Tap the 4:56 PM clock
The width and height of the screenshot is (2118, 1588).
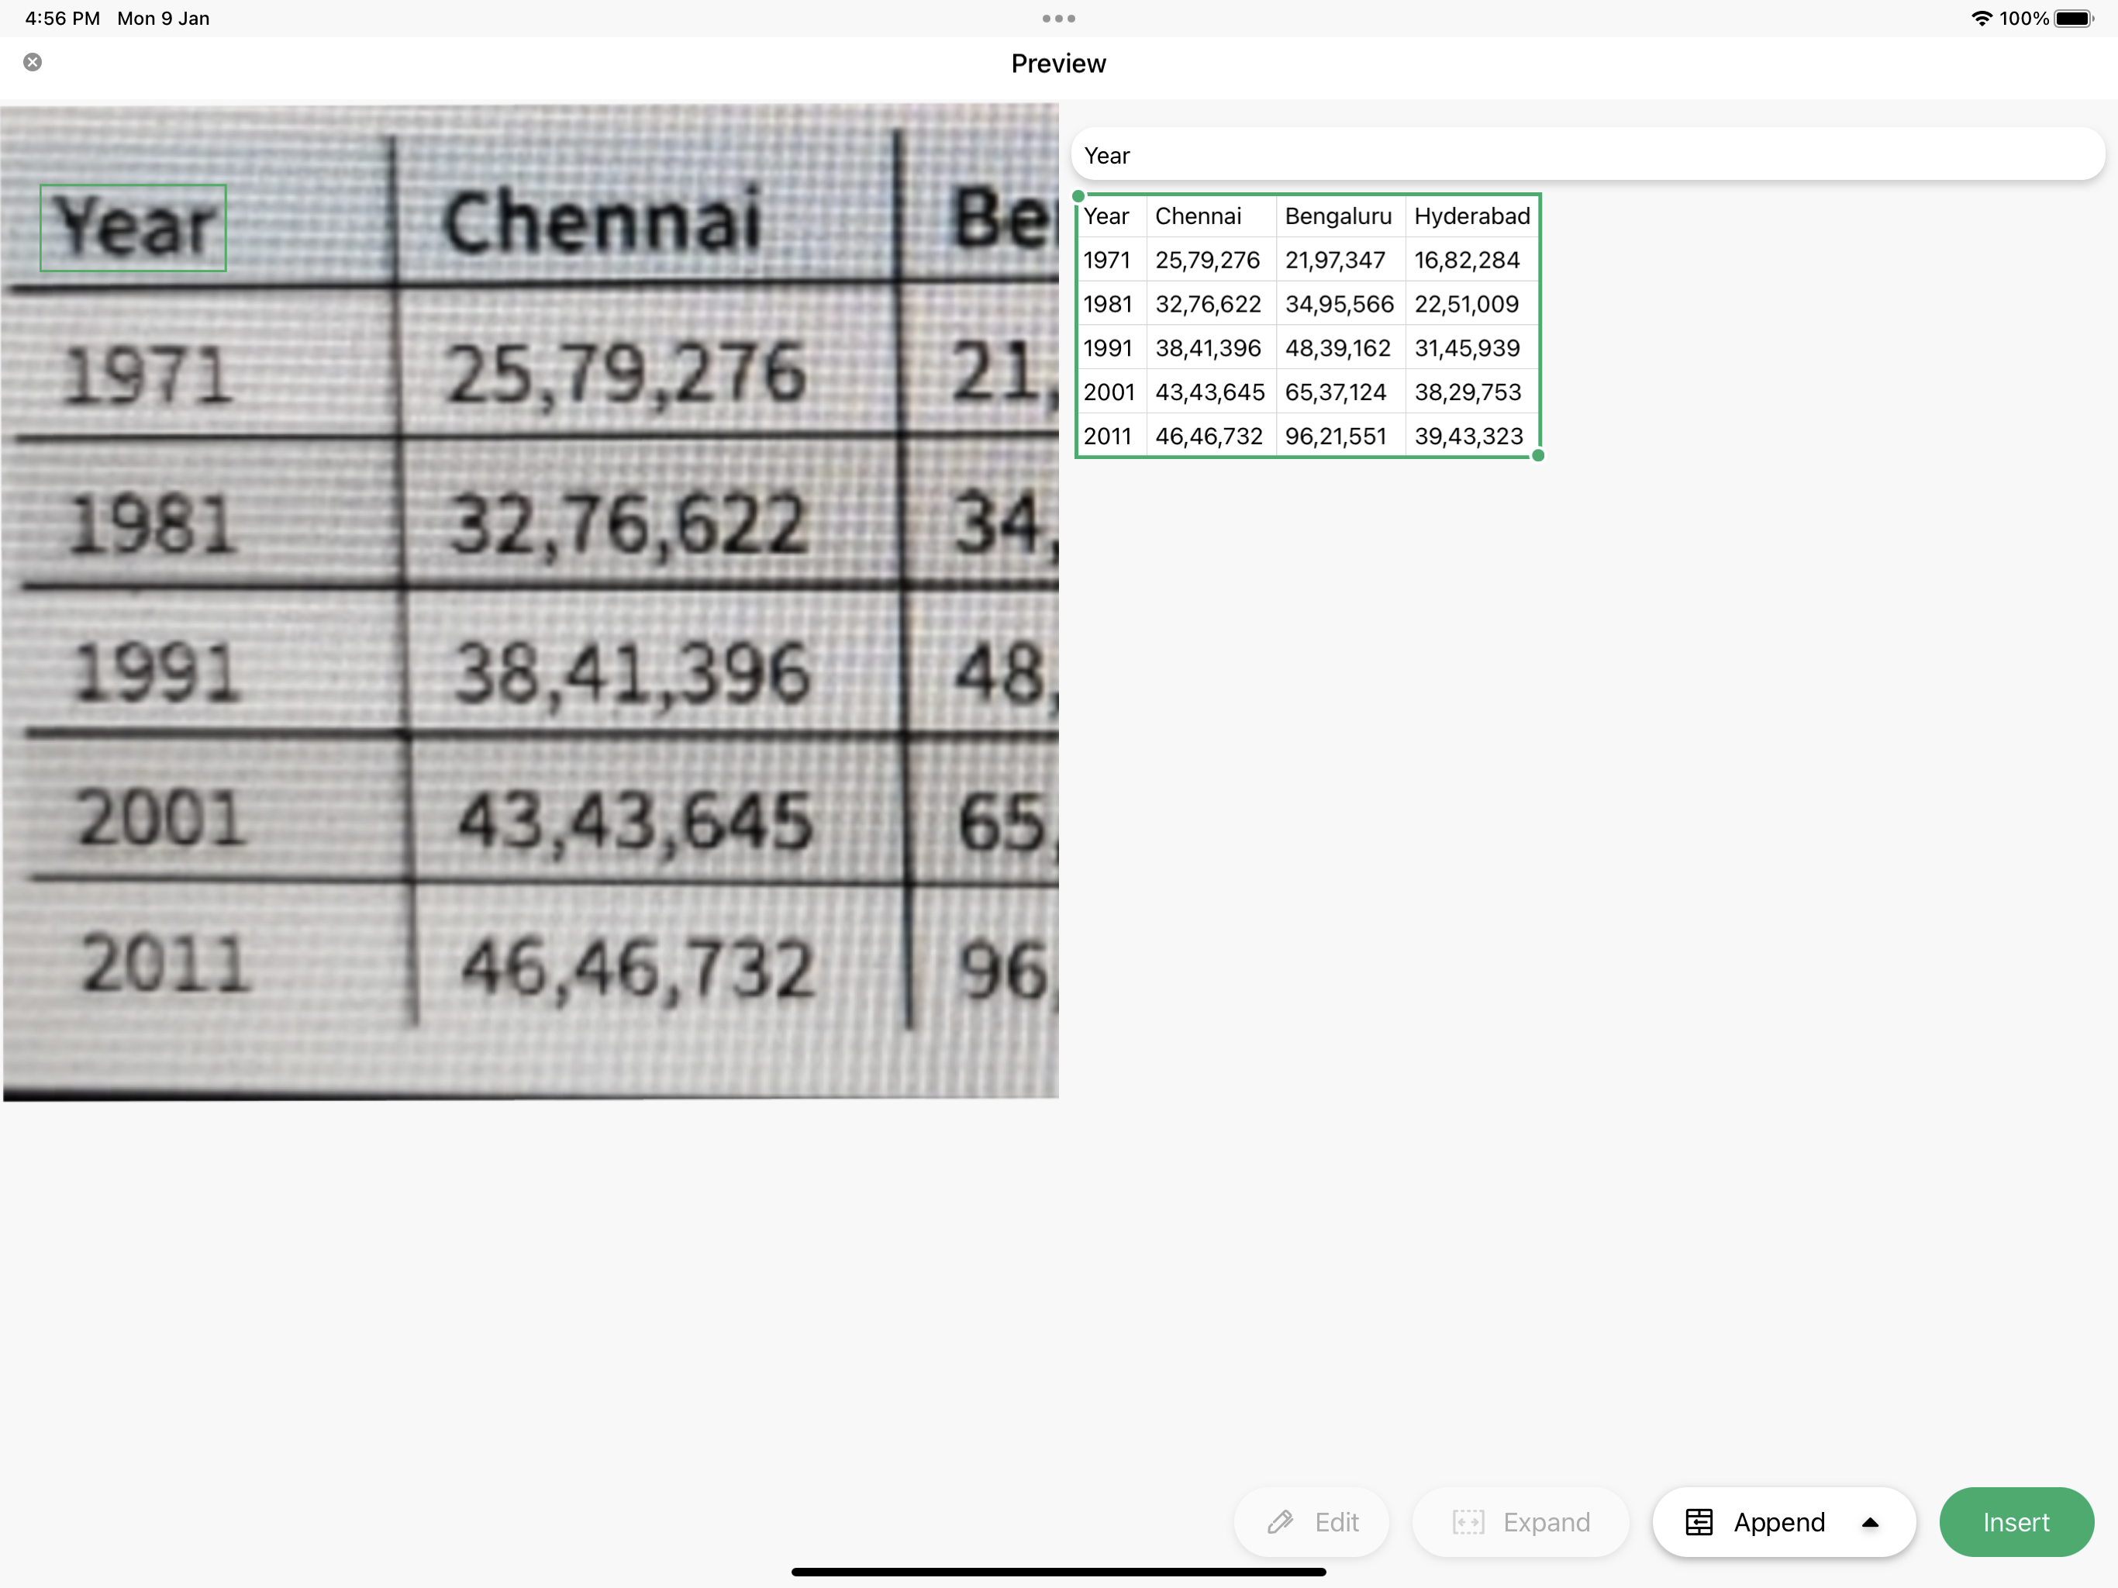coord(62,18)
